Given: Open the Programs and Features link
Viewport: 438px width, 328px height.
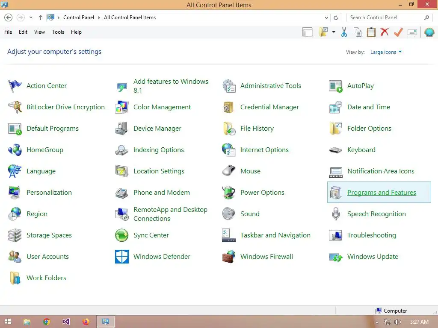Looking at the screenshot, I should [x=382, y=193].
